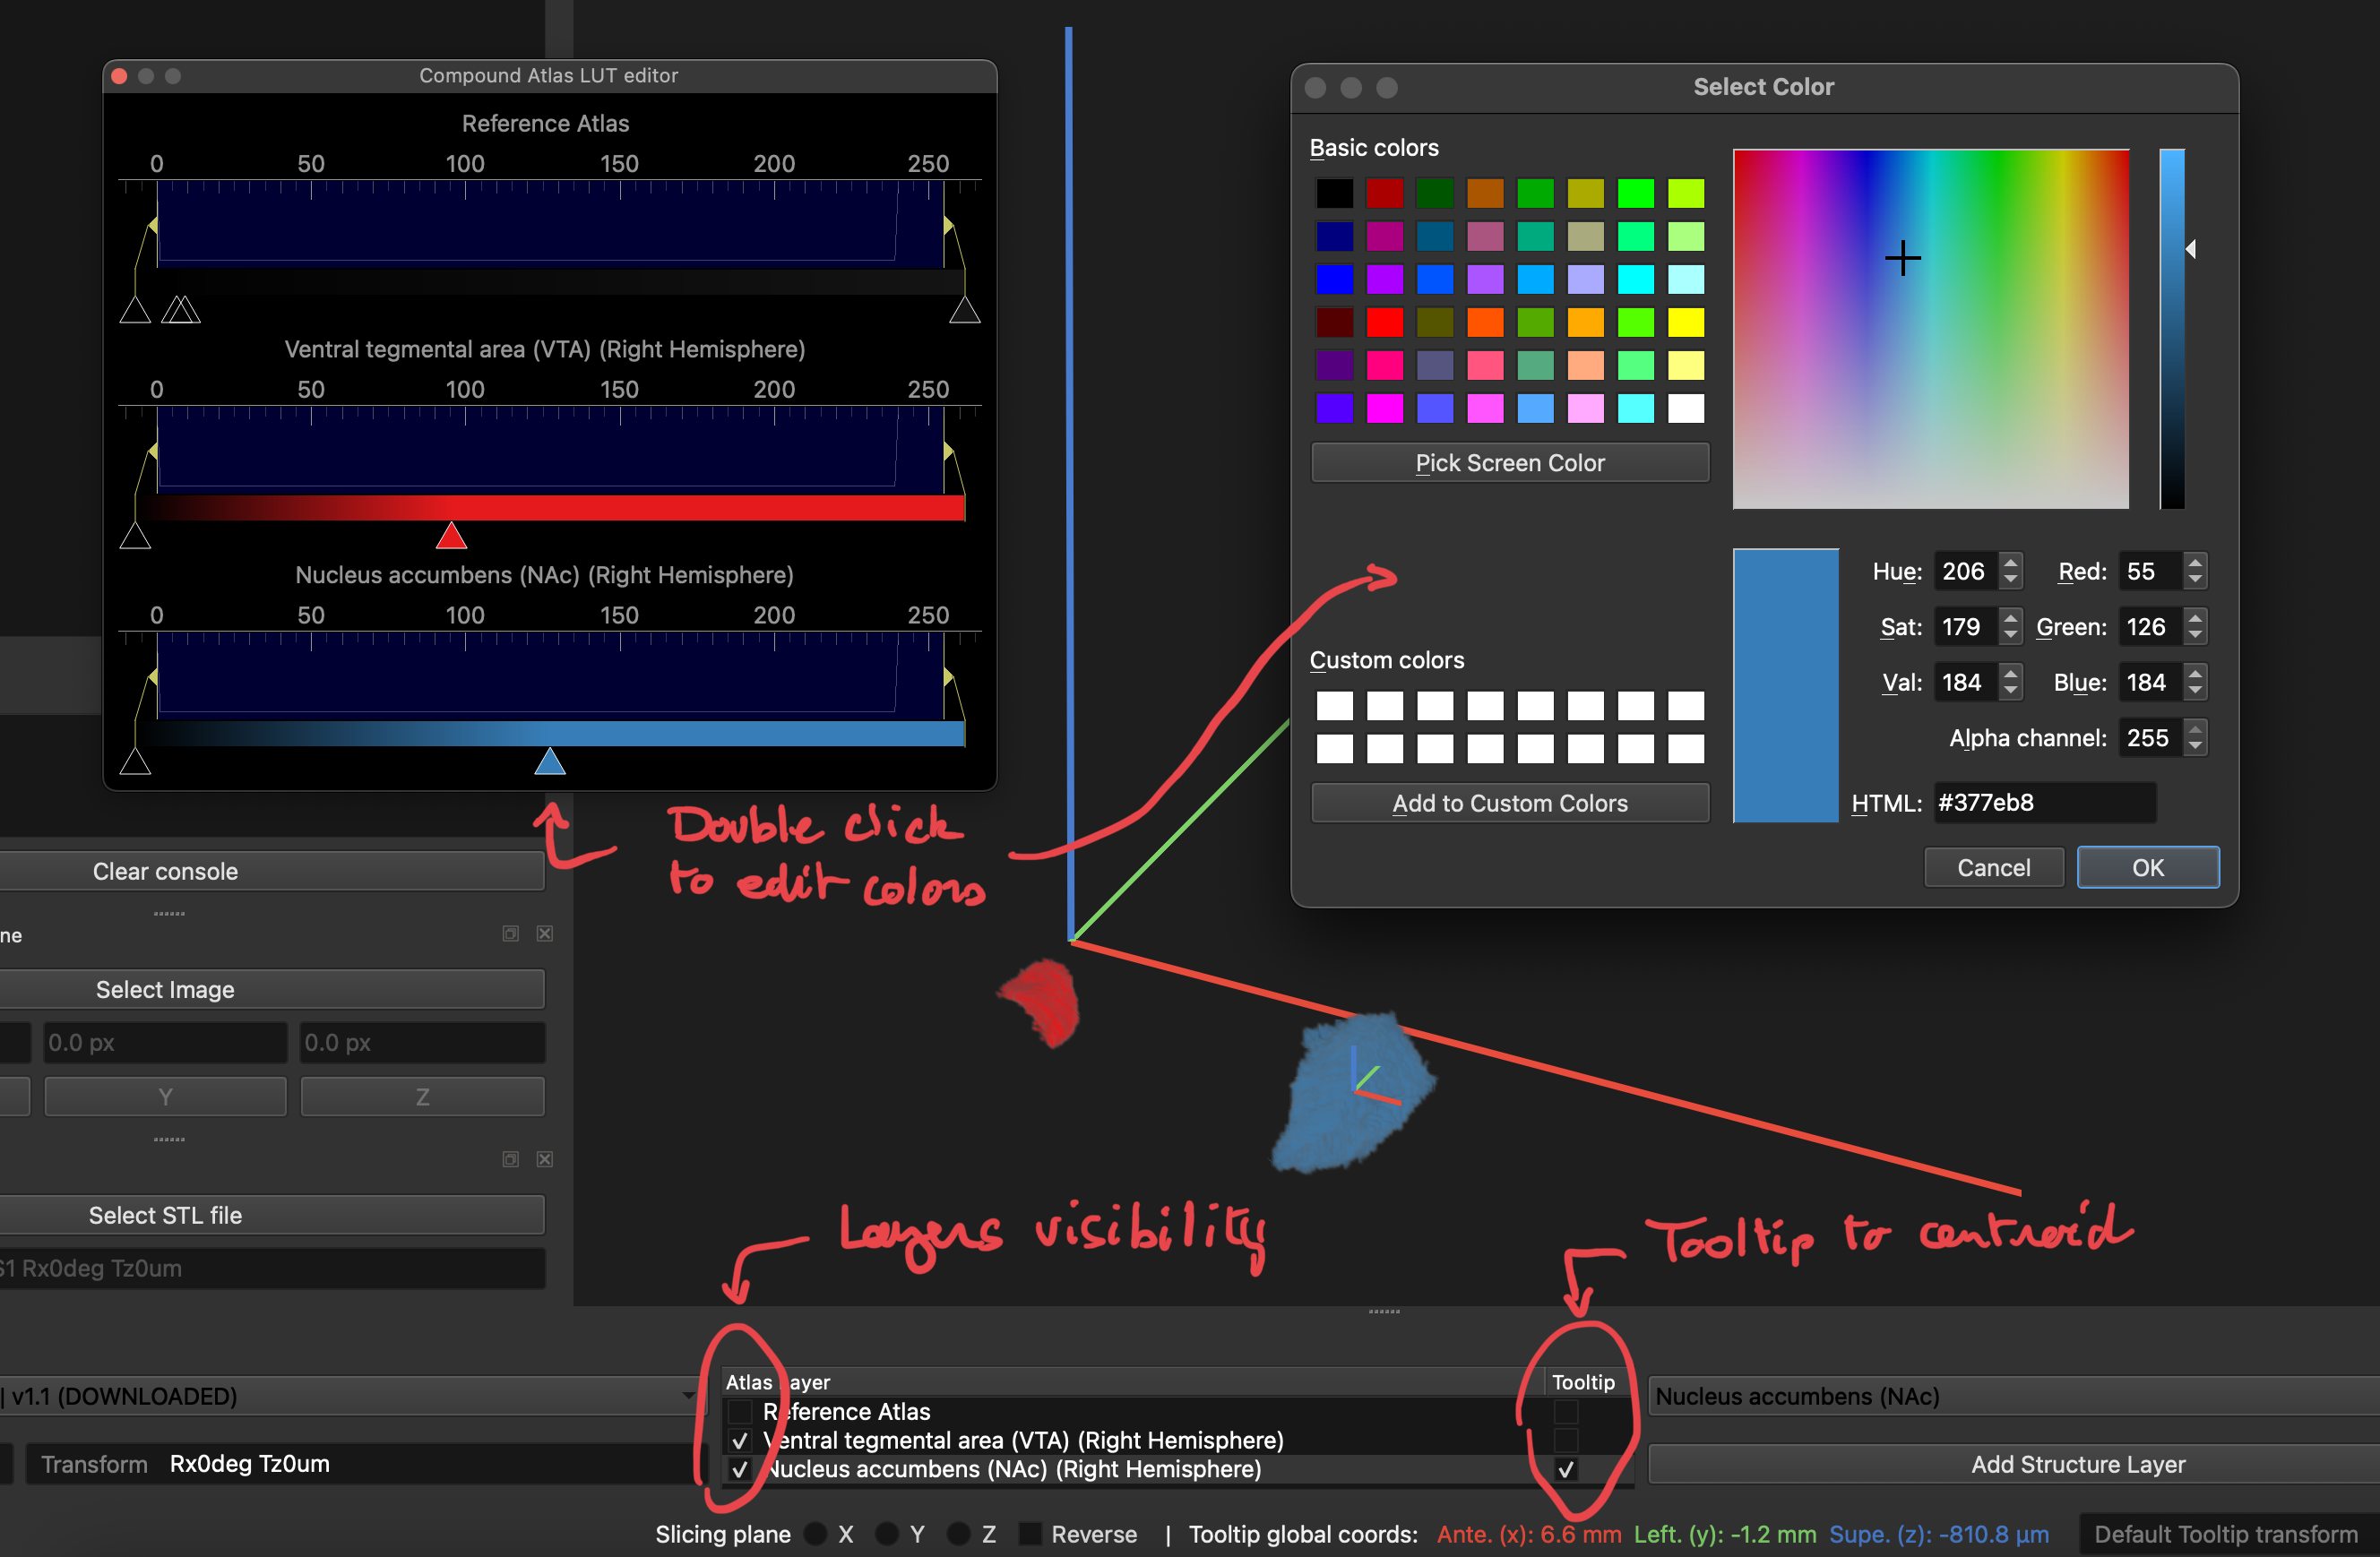Screen dimensions: 2380x1557
Task: Click the Pick Screen Color button
Action: [x=1510, y=463]
